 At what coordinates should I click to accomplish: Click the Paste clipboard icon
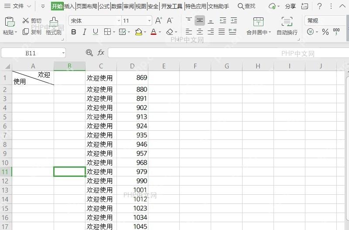pos(10,22)
